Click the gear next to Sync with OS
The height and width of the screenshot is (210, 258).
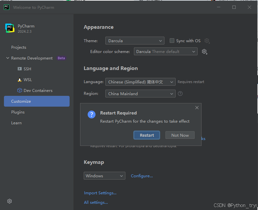207,41
